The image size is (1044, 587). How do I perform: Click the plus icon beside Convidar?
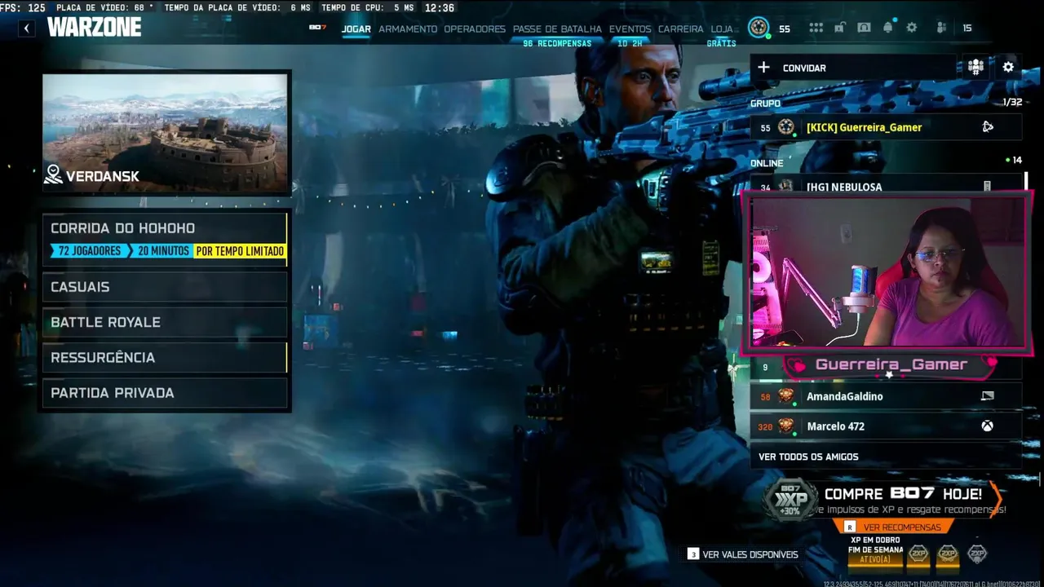[763, 68]
